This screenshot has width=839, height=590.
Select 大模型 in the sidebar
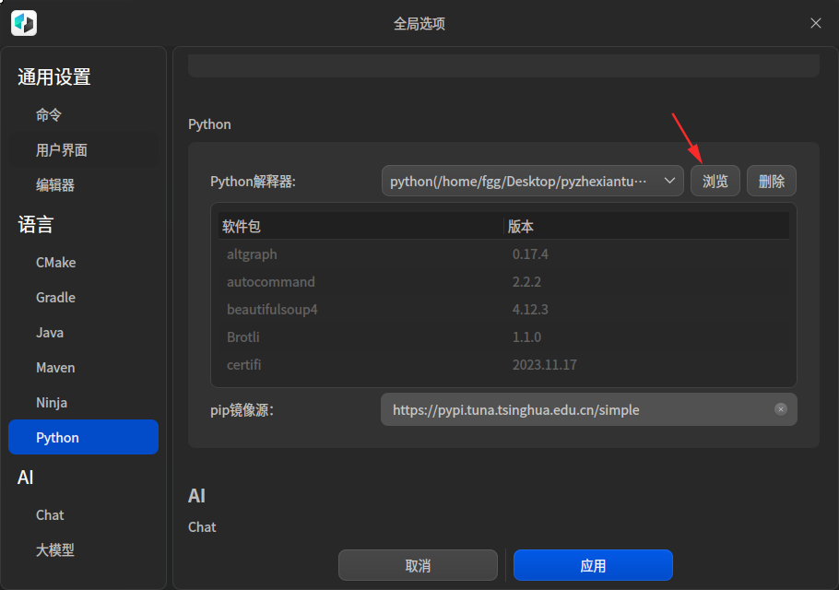(x=84, y=549)
